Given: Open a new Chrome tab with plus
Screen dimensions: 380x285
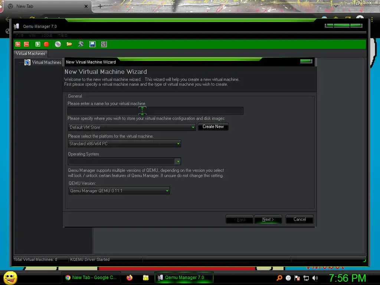Looking at the screenshot, I should pyautogui.click(x=100, y=6).
